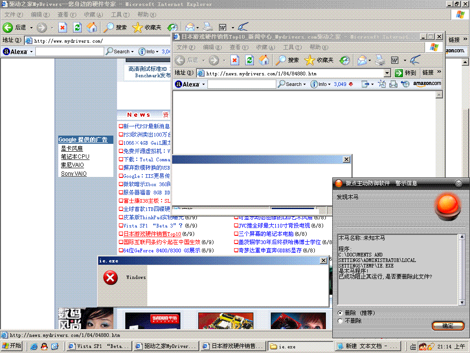Open link 日本游戏硬件销售Top10
The image size is (470, 353).
(152, 234)
